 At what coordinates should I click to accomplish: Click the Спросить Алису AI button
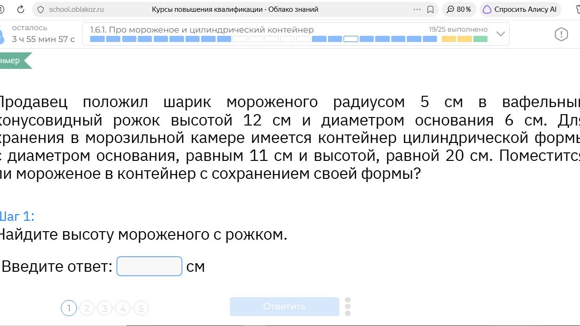tap(520, 9)
